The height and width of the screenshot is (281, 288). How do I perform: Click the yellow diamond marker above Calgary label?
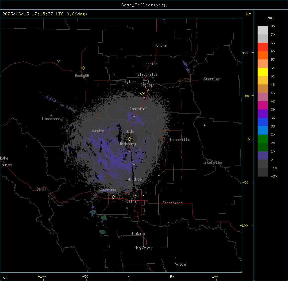click(x=135, y=197)
